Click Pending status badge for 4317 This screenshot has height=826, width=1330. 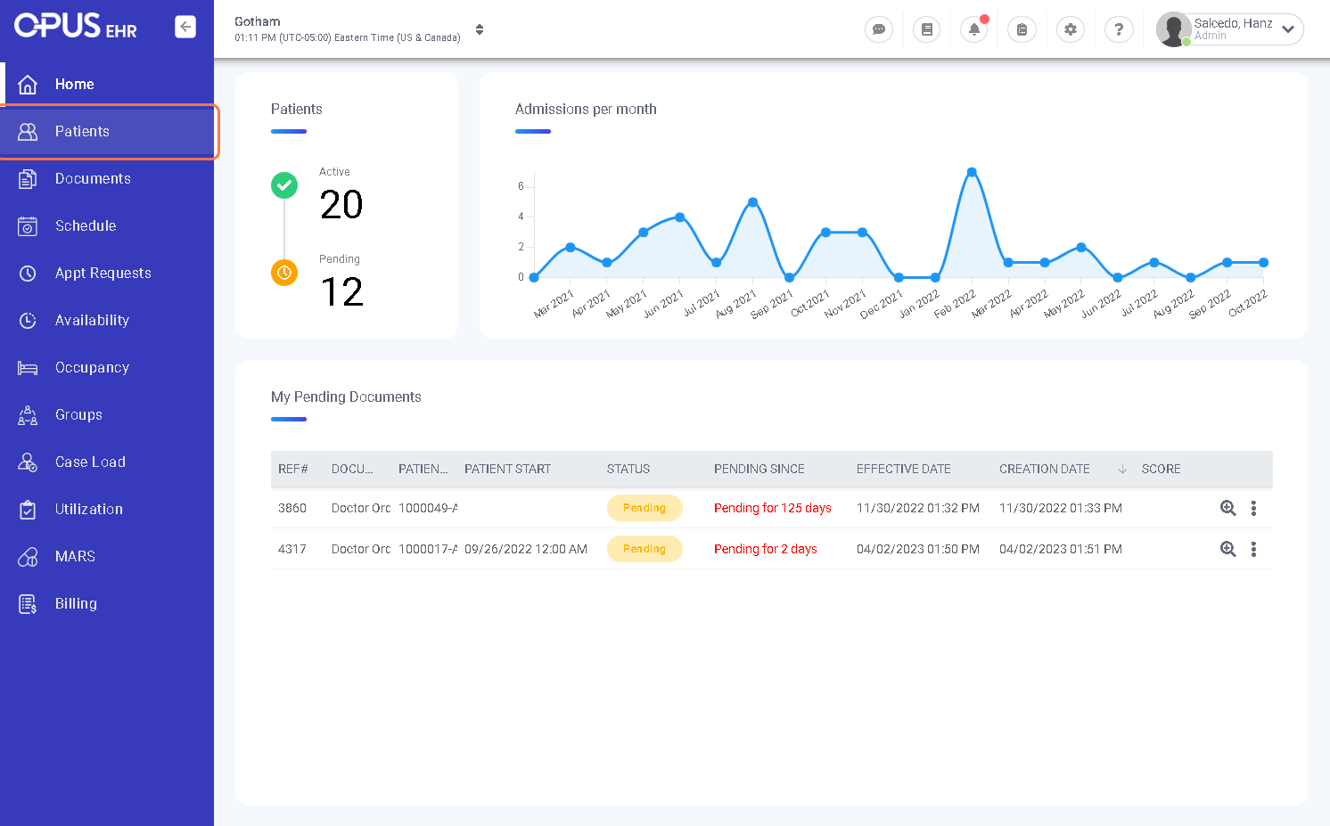tap(644, 549)
